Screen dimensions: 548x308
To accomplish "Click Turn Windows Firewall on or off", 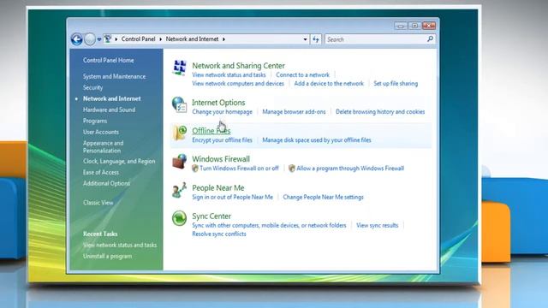I will coord(240,169).
